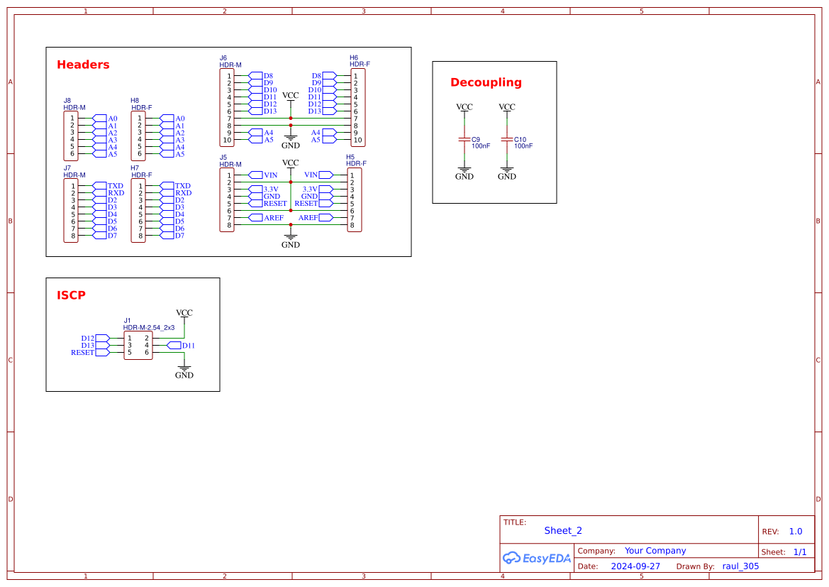
Task: Select the H5 designator label
Action: 350,157
